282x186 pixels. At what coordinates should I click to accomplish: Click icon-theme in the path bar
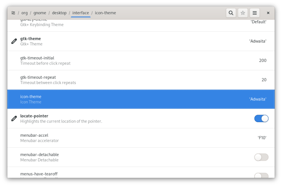pos(105,13)
